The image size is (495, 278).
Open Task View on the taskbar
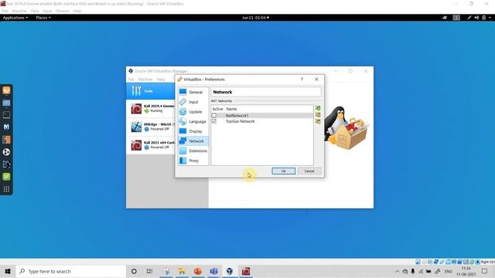[x=149, y=271]
